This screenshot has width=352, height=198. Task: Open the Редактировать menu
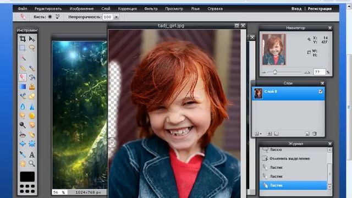pyautogui.click(x=48, y=9)
